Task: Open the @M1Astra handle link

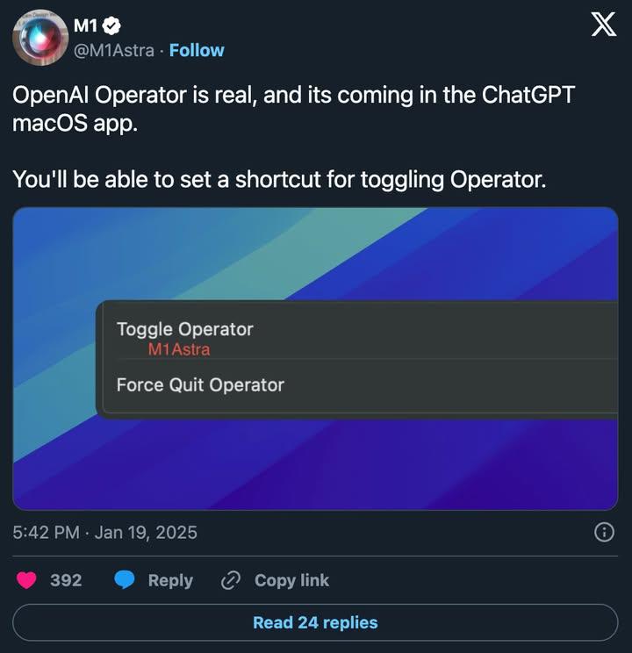Action: pyautogui.click(x=114, y=50)
